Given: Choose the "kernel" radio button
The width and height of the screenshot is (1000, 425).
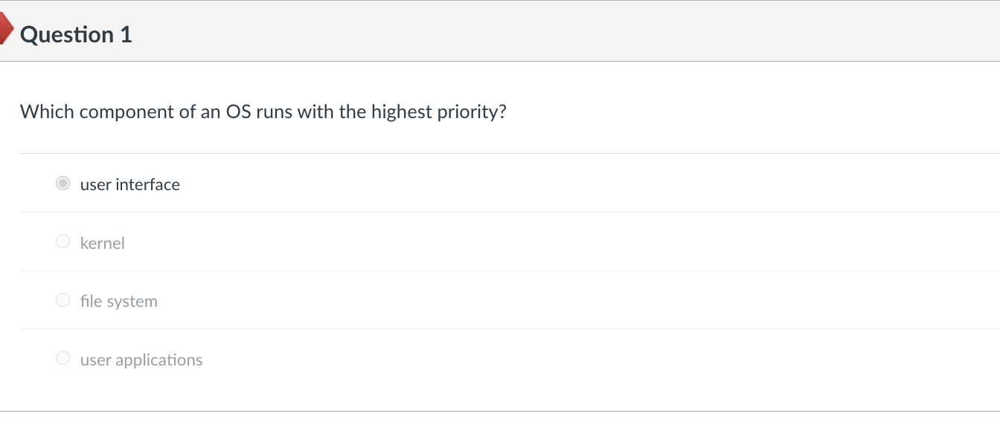Looking at the screenshot, I should pos(63,242).
